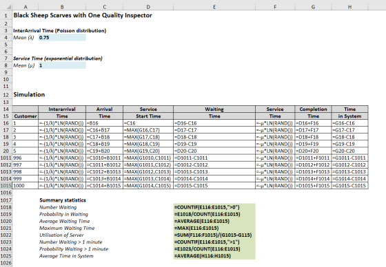The width and height of the screenshot is (386, 267).
Task: Select column H header
Action: pyautogui.click(x=350, y=7)
